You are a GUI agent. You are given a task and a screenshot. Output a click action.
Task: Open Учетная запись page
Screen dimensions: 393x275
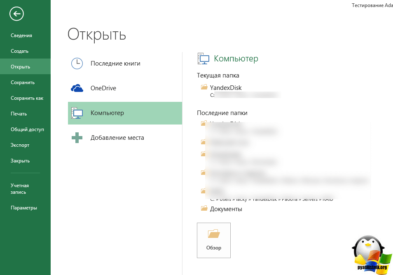pos(19,189)
